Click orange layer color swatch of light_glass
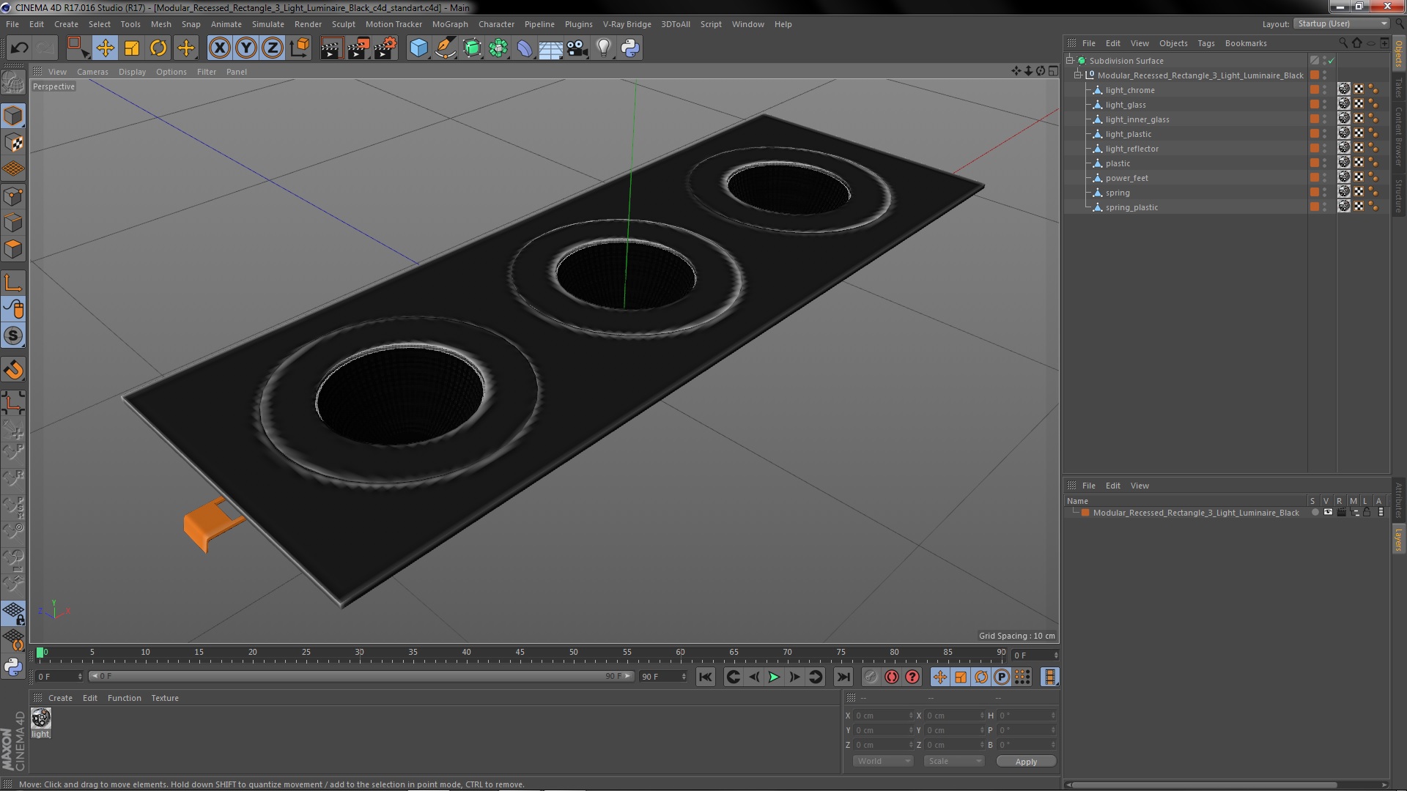1407x791 pixels. pos(1315,105)
